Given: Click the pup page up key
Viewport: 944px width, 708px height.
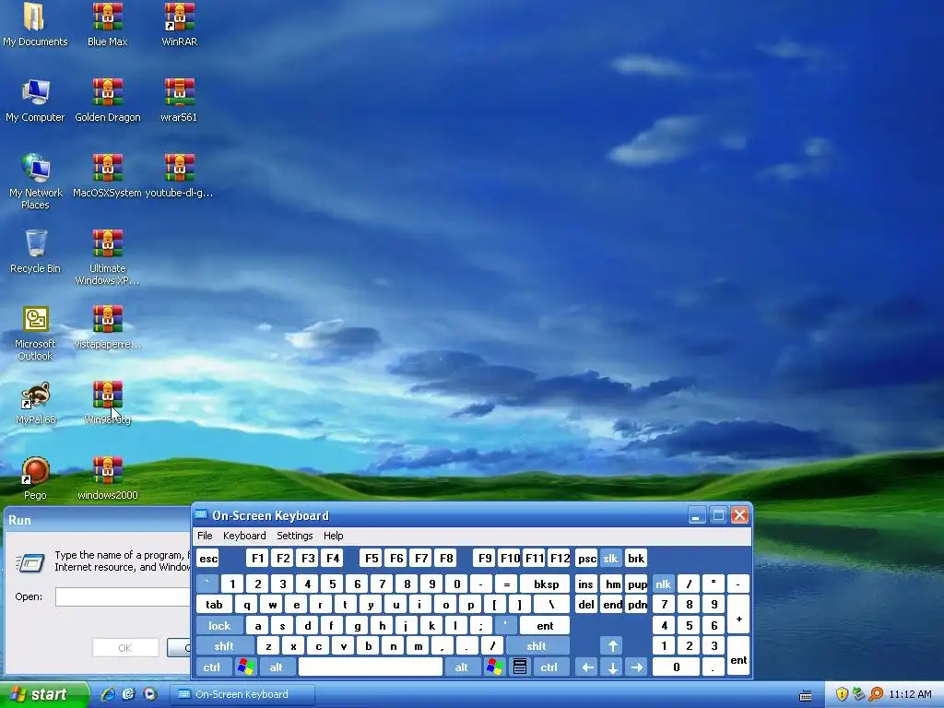Looking at the screenshot, I should tap(637, 584).
